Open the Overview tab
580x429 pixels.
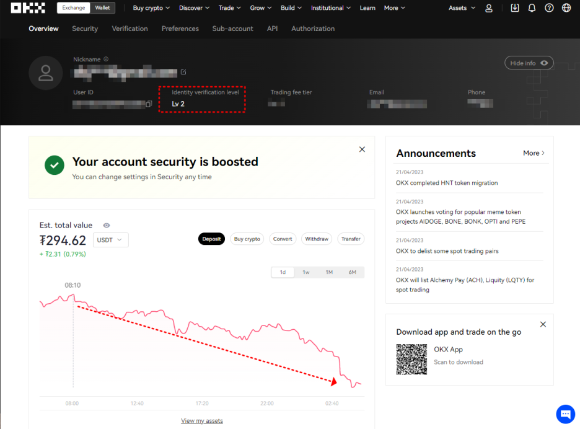43,29
